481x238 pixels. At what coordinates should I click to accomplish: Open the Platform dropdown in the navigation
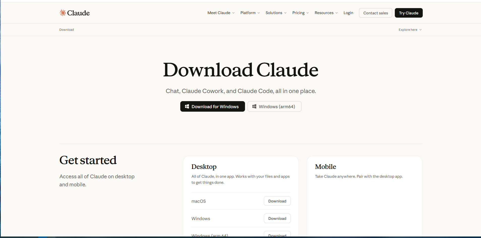[250, 13]
